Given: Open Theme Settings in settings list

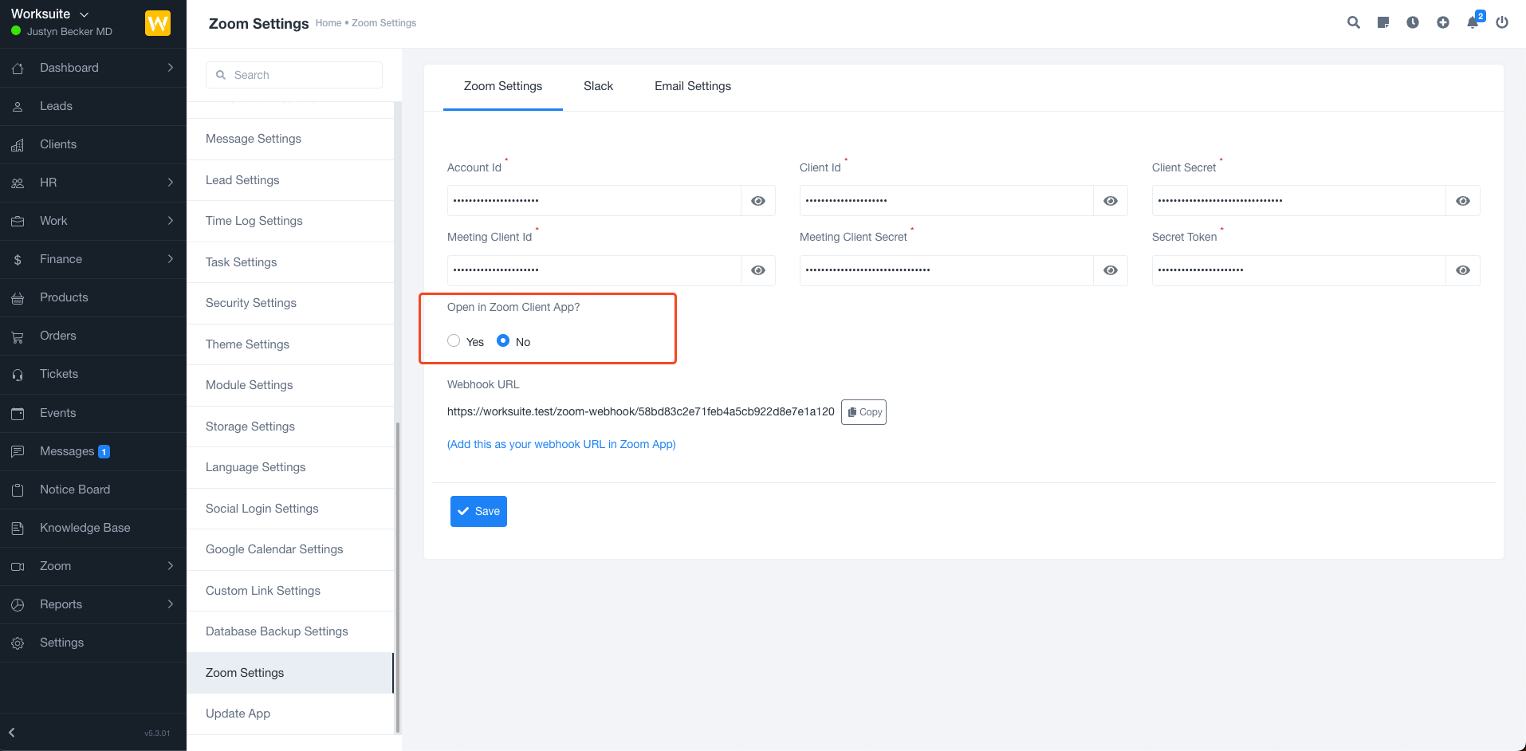Looking at the screenshot, I should 290,344.
